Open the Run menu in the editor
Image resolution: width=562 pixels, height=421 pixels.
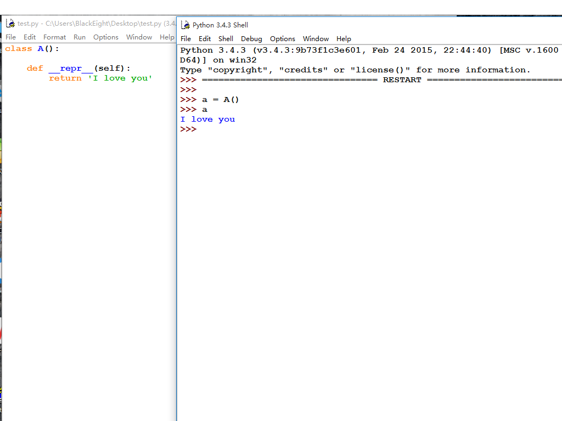tap(80, 37)
